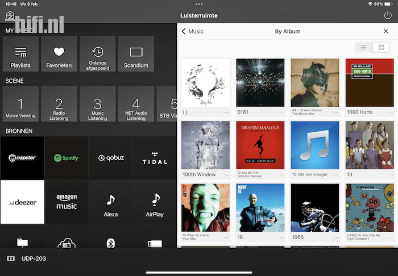Switch to grid view
398x276 pixels.
pos(381,47)
